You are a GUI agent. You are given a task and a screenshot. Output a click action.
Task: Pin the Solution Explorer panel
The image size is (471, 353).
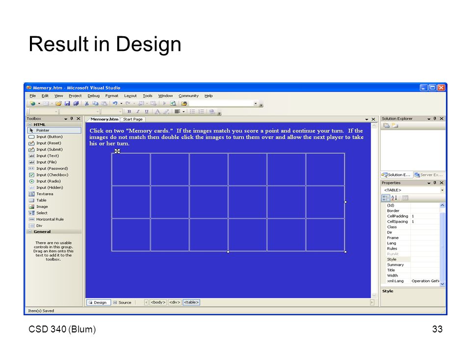click(435, 119)
